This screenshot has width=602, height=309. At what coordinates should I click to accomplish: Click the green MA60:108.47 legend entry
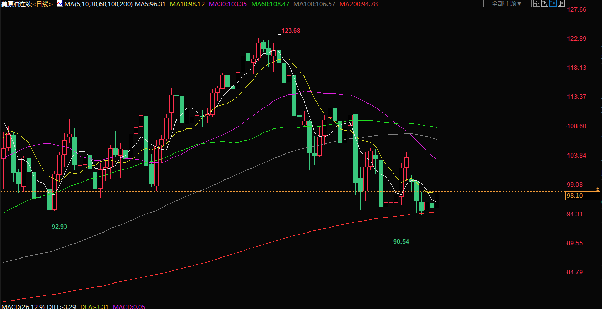pyautogui.click(x=270, y=4)
